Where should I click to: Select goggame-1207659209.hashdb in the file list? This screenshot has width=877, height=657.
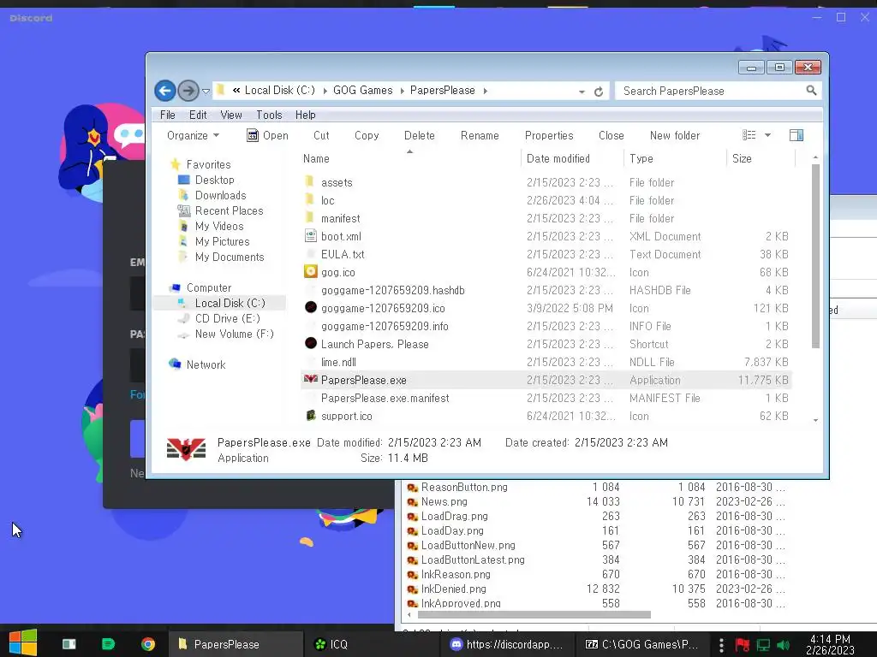point(392,291)
